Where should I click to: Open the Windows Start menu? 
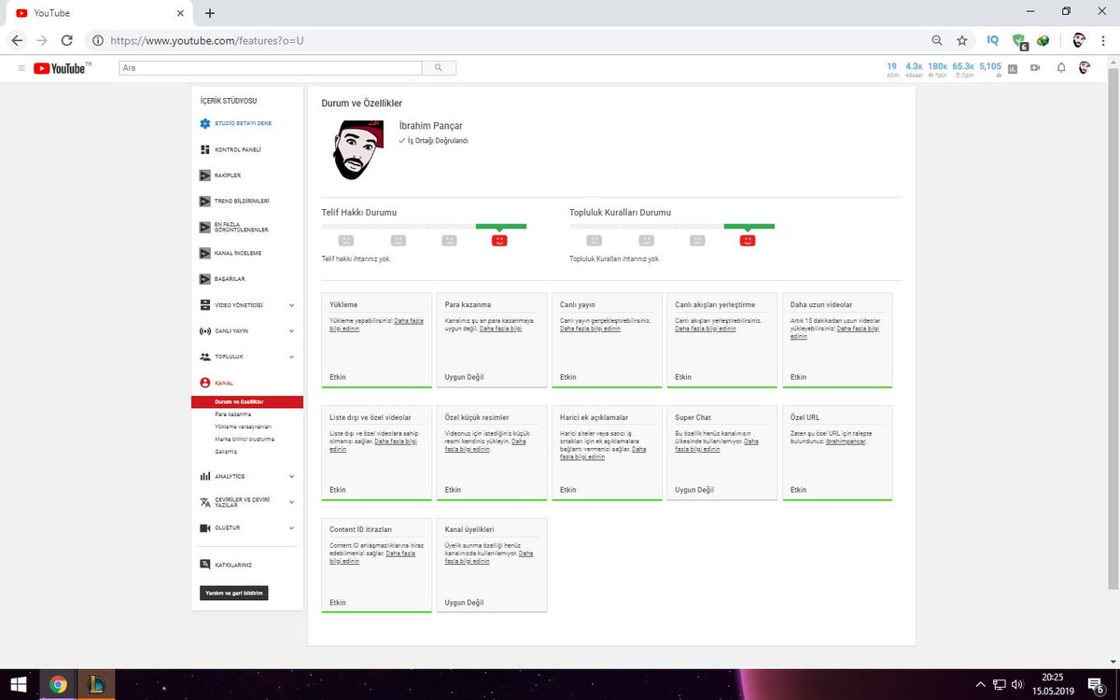tap(18, 684)
